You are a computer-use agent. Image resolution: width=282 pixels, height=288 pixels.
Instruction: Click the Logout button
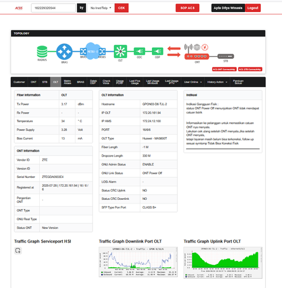[253, 8]
